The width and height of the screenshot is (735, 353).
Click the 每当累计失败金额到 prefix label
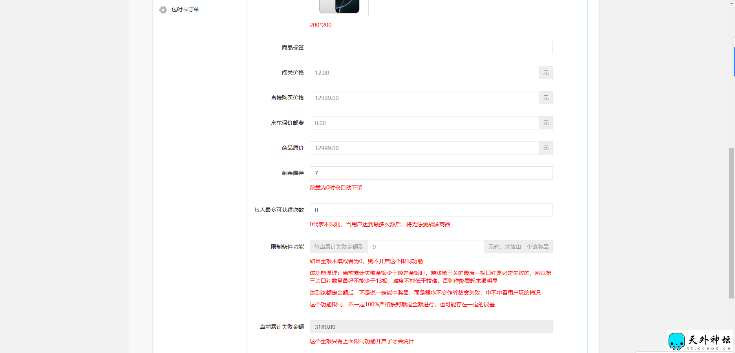coord(338,247)
